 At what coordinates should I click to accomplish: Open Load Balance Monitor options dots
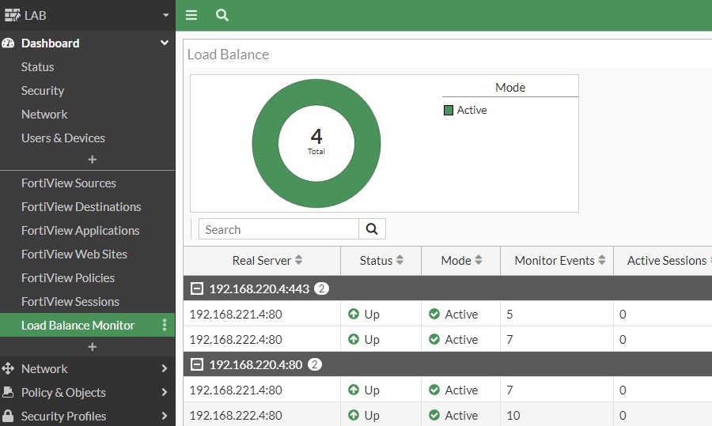pos(165,325)
